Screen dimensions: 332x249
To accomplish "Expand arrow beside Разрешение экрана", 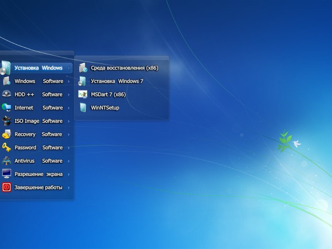I will (69, 174).
